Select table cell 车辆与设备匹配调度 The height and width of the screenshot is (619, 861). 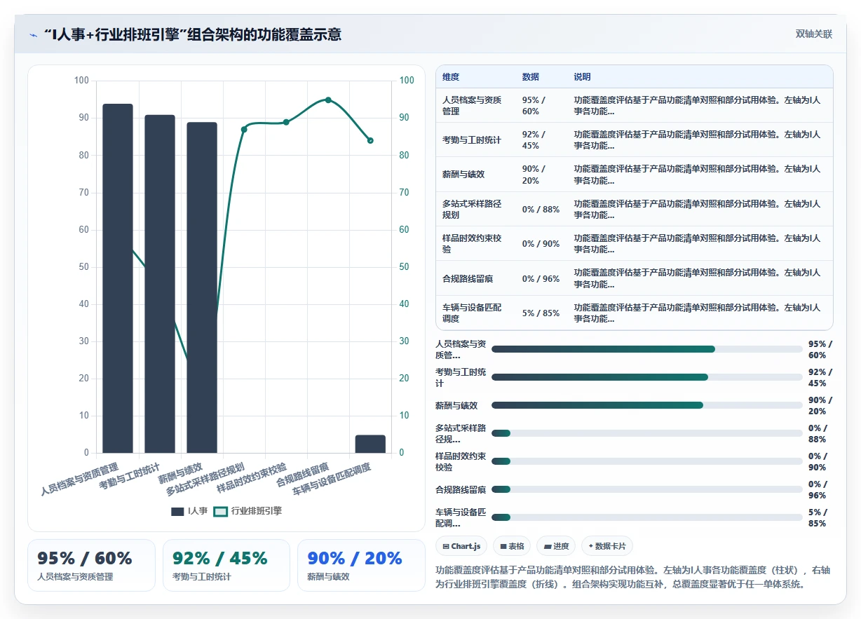pos(475,313)
